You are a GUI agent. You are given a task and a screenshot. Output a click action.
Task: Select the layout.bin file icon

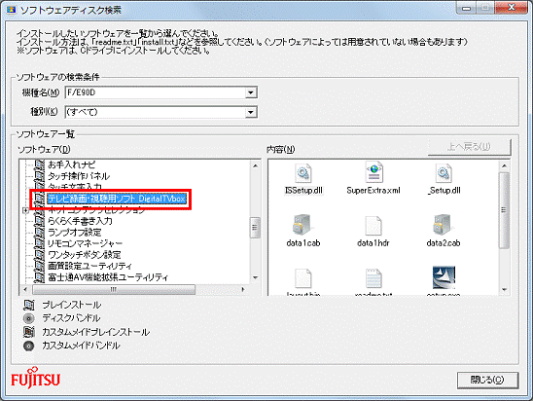click(302, 278)
